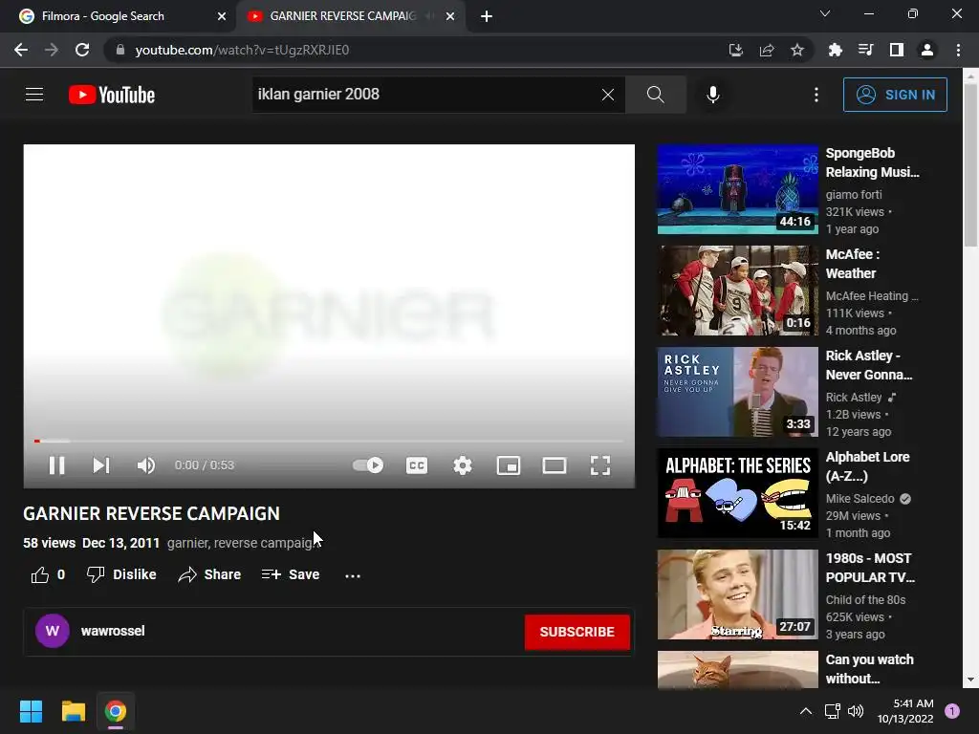Open the Alphabet Lore (A-Z...) title

[x=867, y=466]
